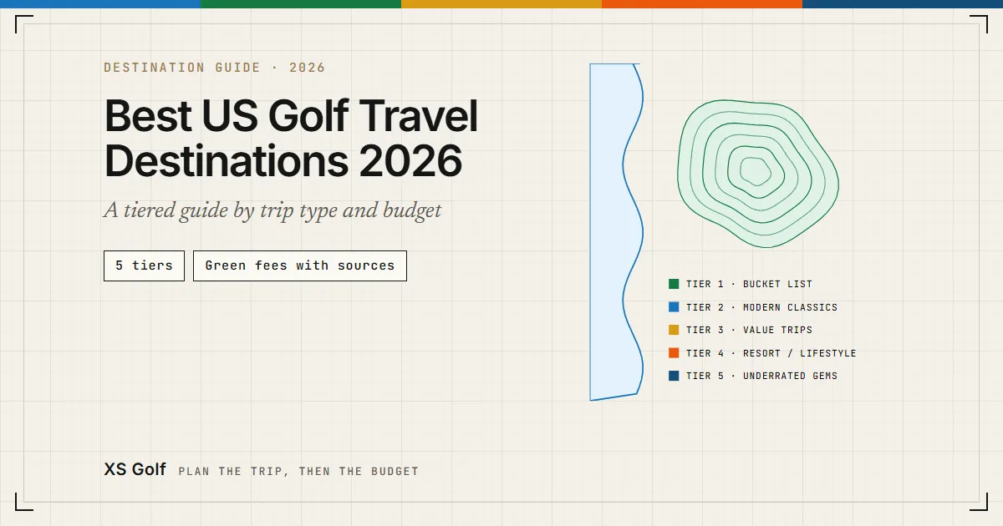
Task: Click the "TIER 1 · BUCKET LIST" legend text
Action: (749, 284)
